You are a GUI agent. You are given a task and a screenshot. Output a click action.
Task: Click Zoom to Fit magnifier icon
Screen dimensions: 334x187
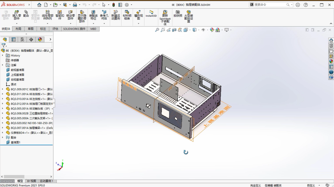coord(157,30)
